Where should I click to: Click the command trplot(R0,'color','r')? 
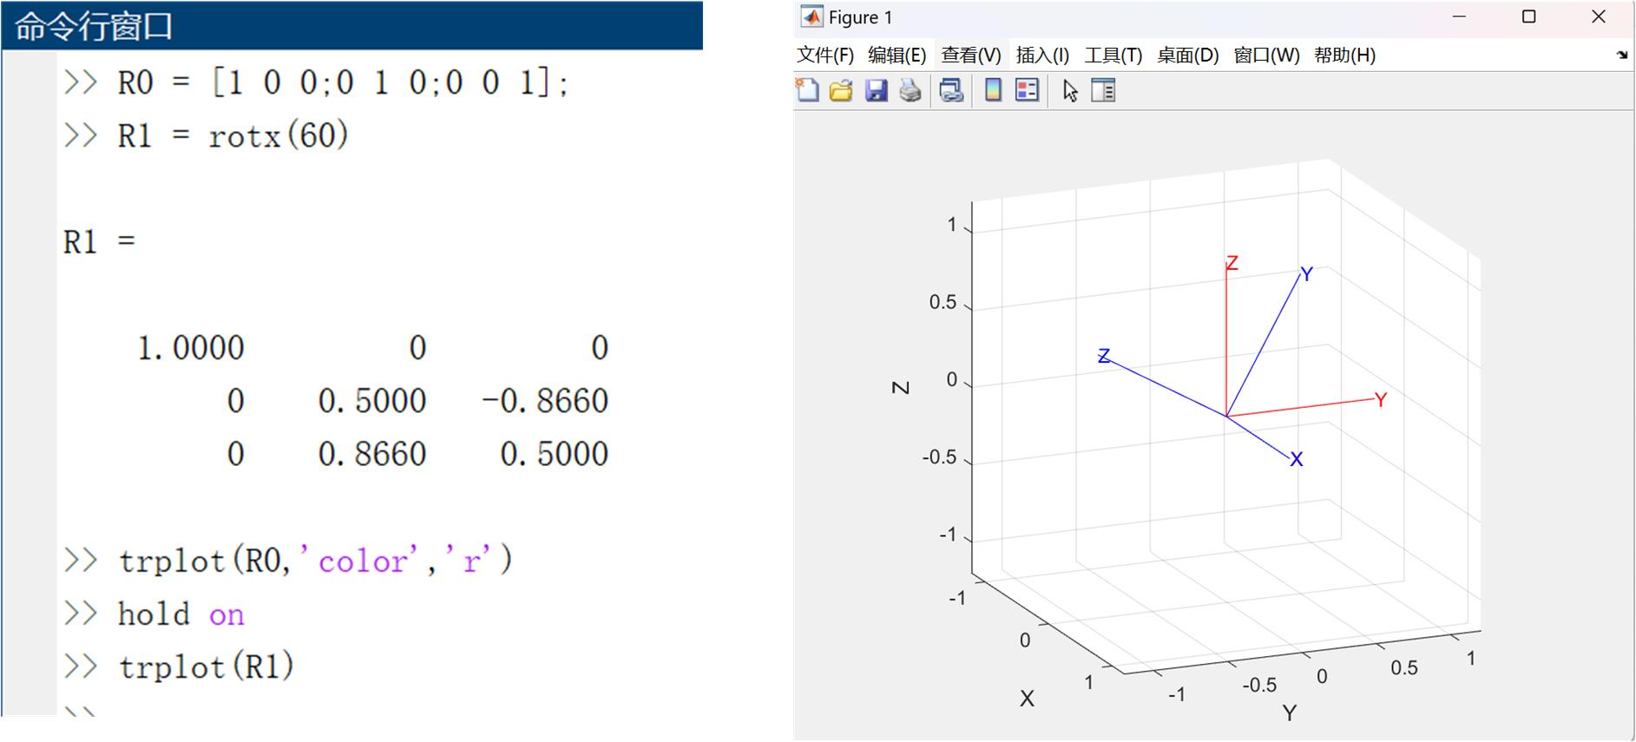pos(316,561)
